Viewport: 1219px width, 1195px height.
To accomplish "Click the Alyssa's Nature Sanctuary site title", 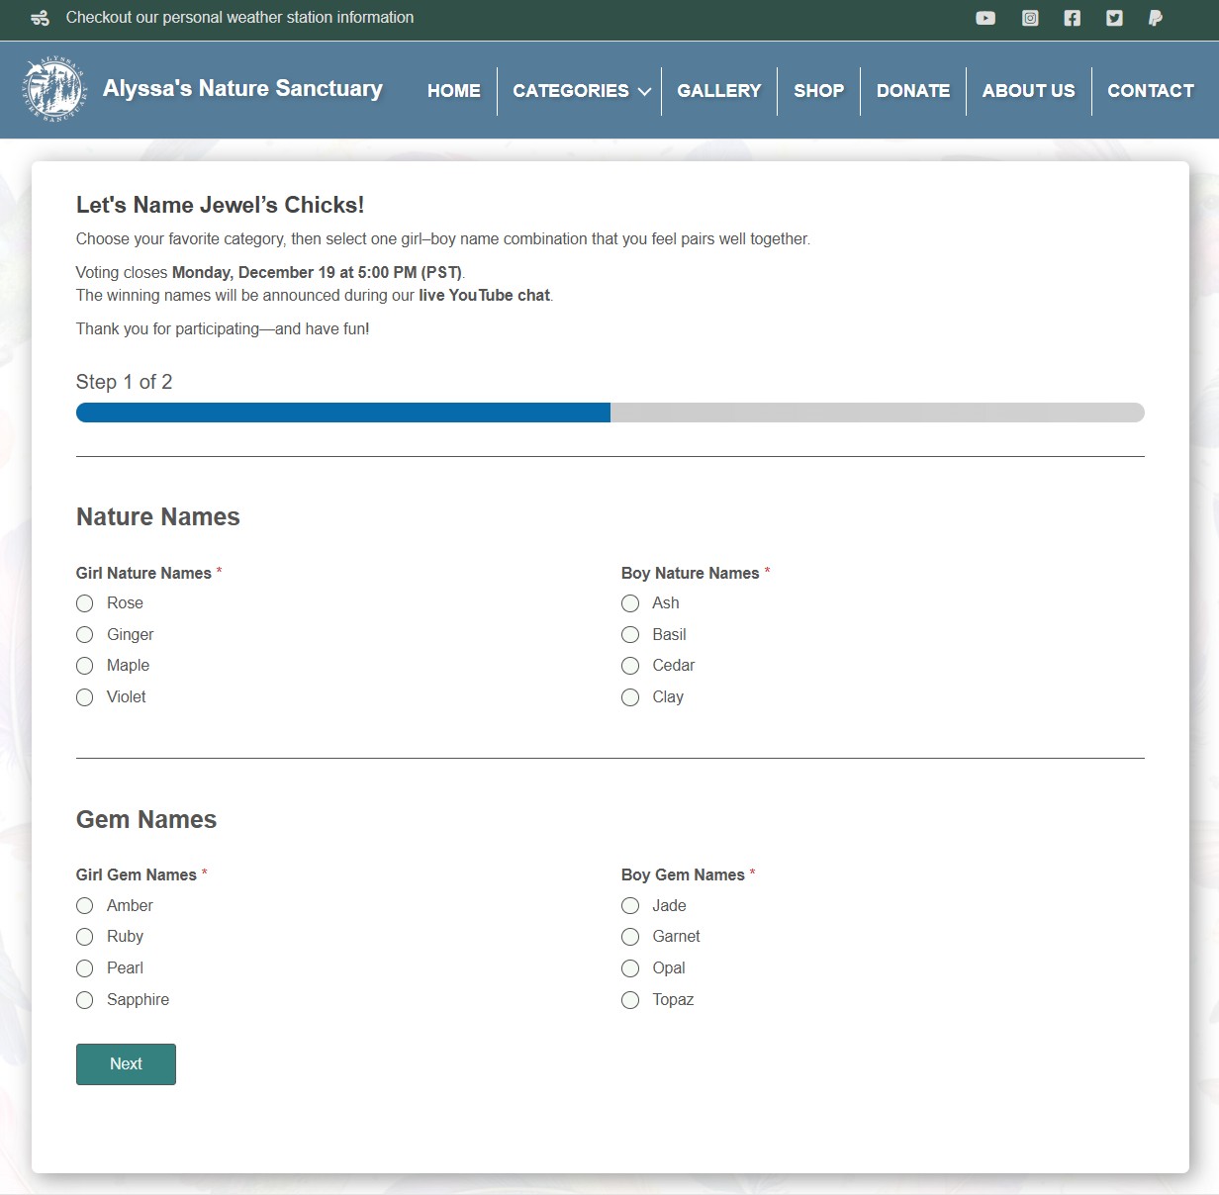I will [242, 89].
